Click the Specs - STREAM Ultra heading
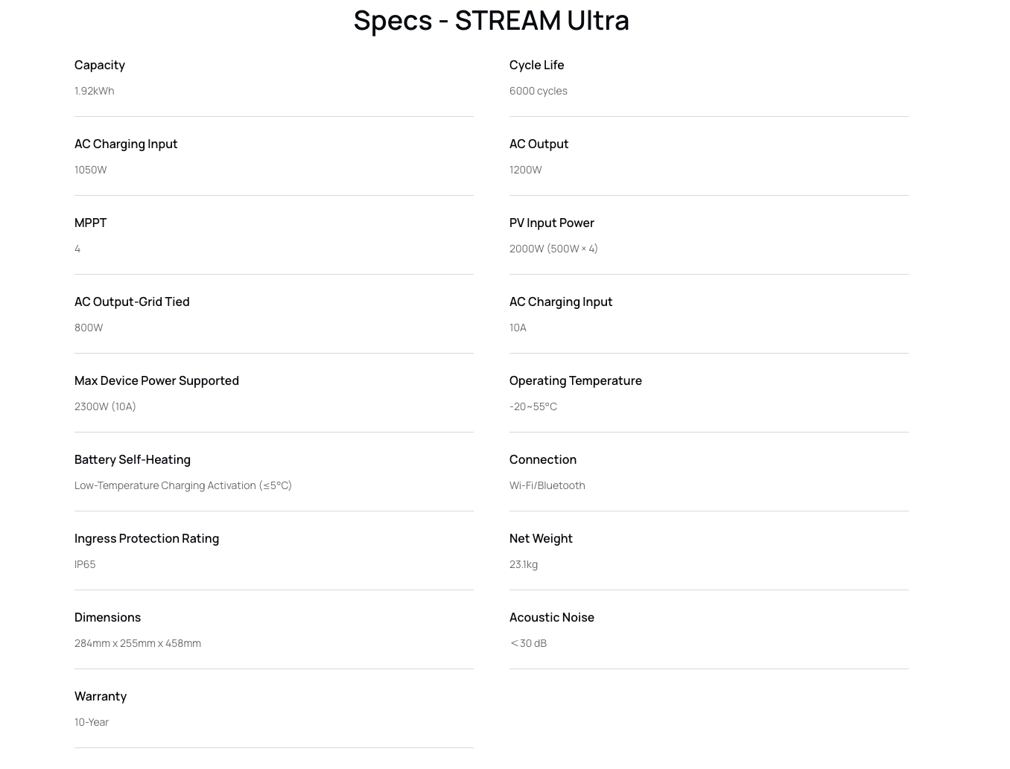Image resolution: width=1010 pixels, height=769 pixels. point(491,20)
